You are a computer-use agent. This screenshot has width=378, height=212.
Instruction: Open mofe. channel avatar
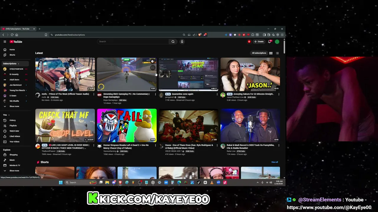point(38,95)
